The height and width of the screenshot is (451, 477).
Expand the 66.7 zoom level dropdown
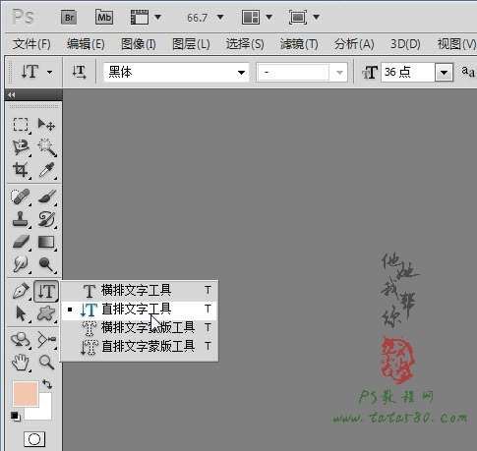click(x=220, y=17)
